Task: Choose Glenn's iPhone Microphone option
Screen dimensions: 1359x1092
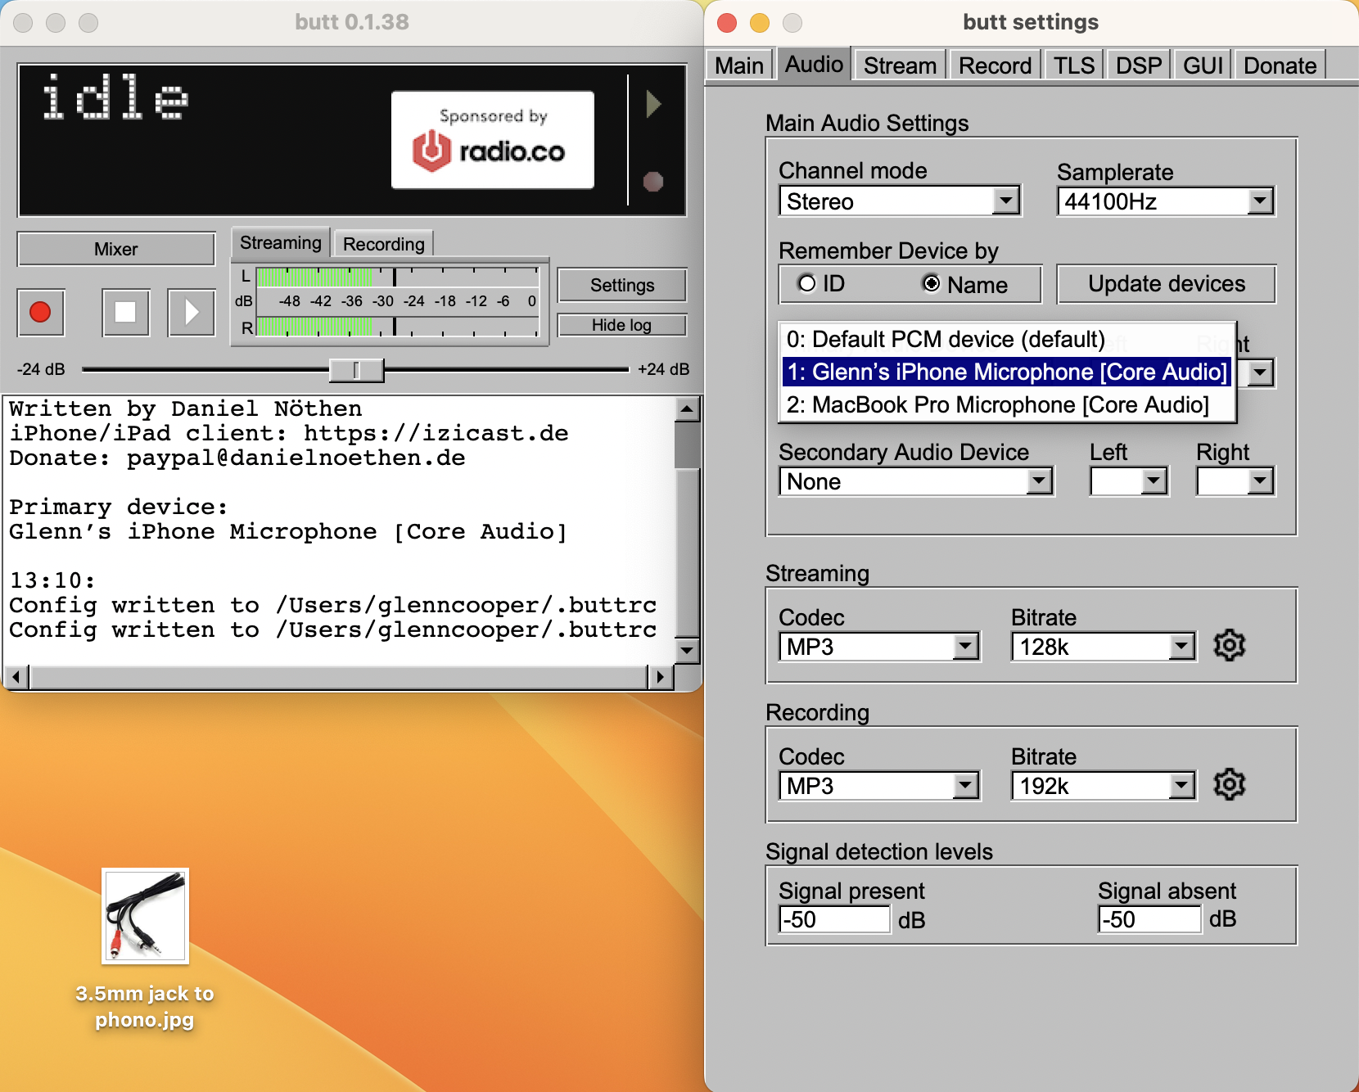Action: pyautogui.click(x=1006, y=372)
